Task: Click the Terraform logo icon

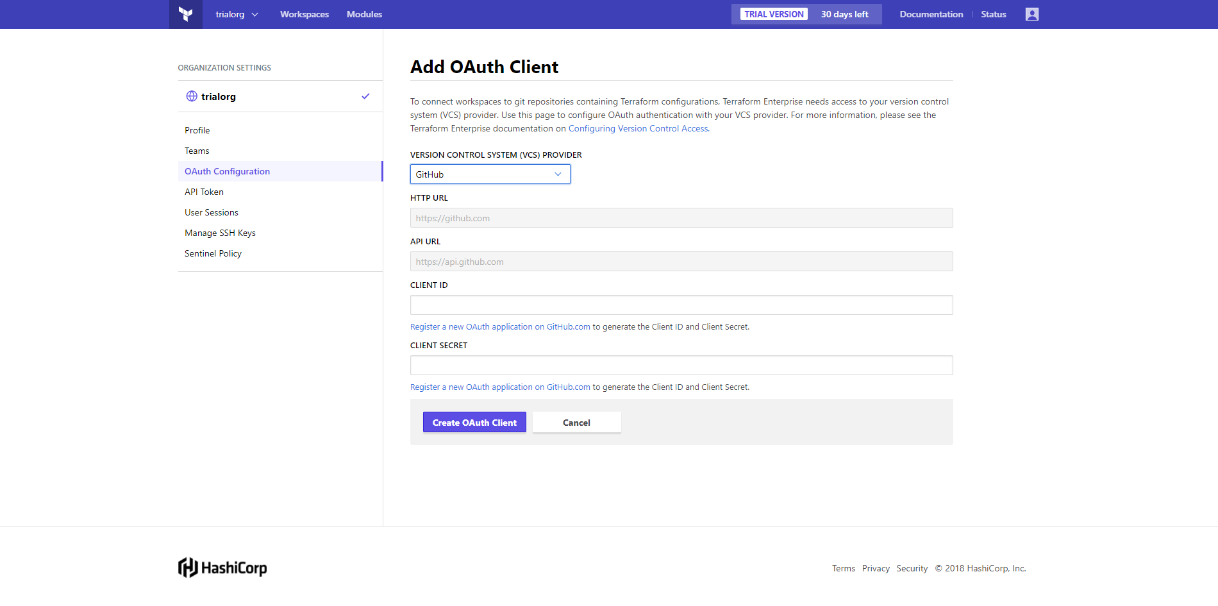Action: click(186, 14)
